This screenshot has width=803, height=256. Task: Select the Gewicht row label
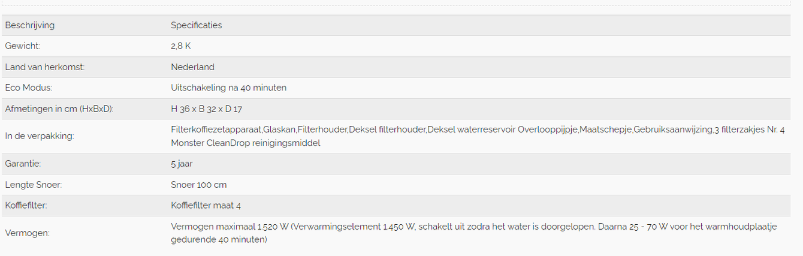pyautogui.click(x=23, y=46)
